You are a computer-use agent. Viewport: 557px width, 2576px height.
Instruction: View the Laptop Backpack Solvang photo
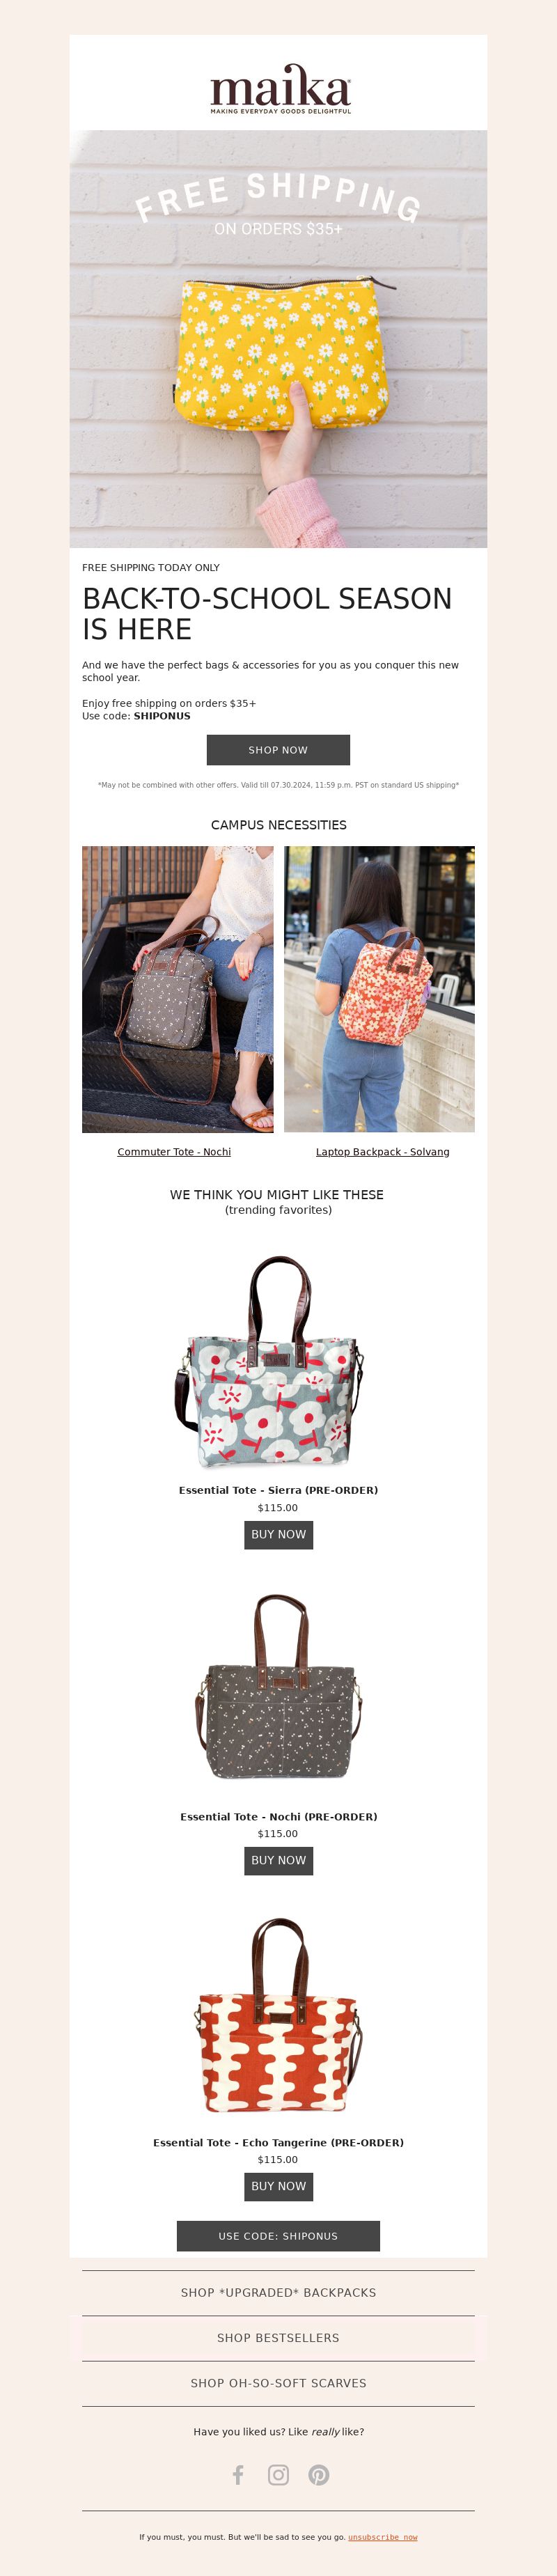point(379,989)
